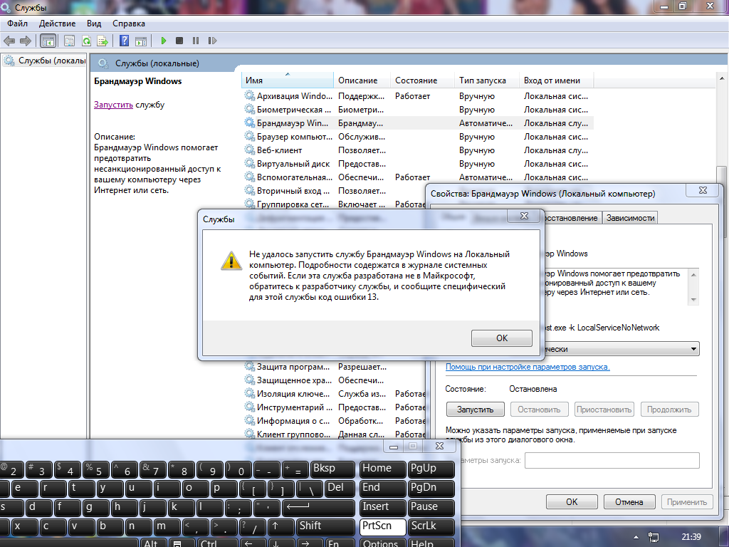
Task: Select the Защищенное хра... service row
Action: pyautogui.click(x=335, y=380)
